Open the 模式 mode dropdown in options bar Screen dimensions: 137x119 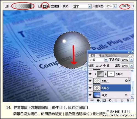point(90,6)
